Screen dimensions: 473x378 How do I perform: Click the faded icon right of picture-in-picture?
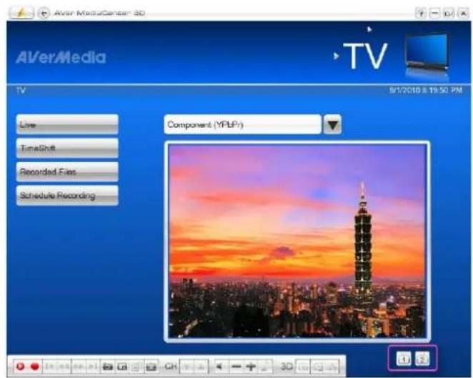(136, 367)
